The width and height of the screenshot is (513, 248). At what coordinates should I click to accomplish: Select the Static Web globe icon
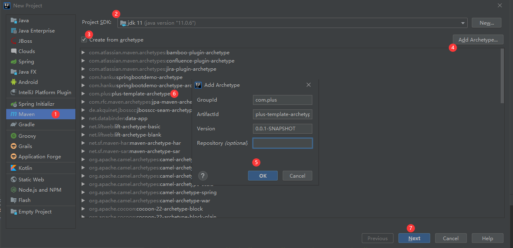click(x=14, y=180)
